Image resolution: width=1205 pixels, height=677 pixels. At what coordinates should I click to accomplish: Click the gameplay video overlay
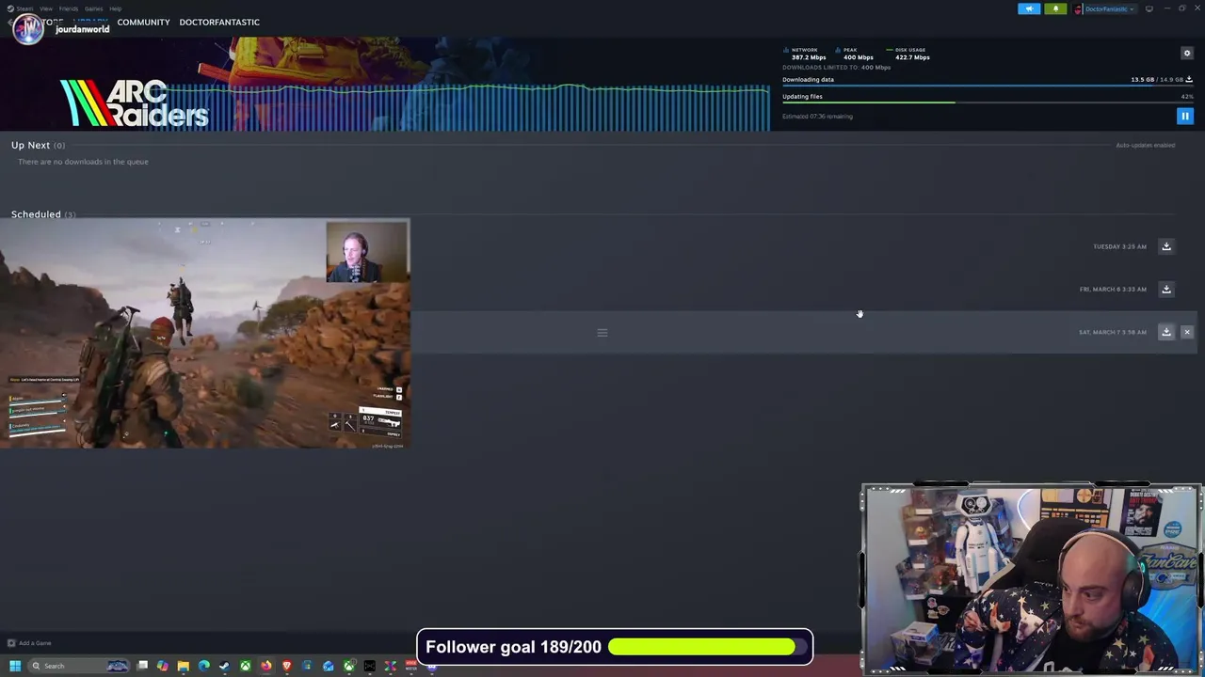tap(204, 333)
